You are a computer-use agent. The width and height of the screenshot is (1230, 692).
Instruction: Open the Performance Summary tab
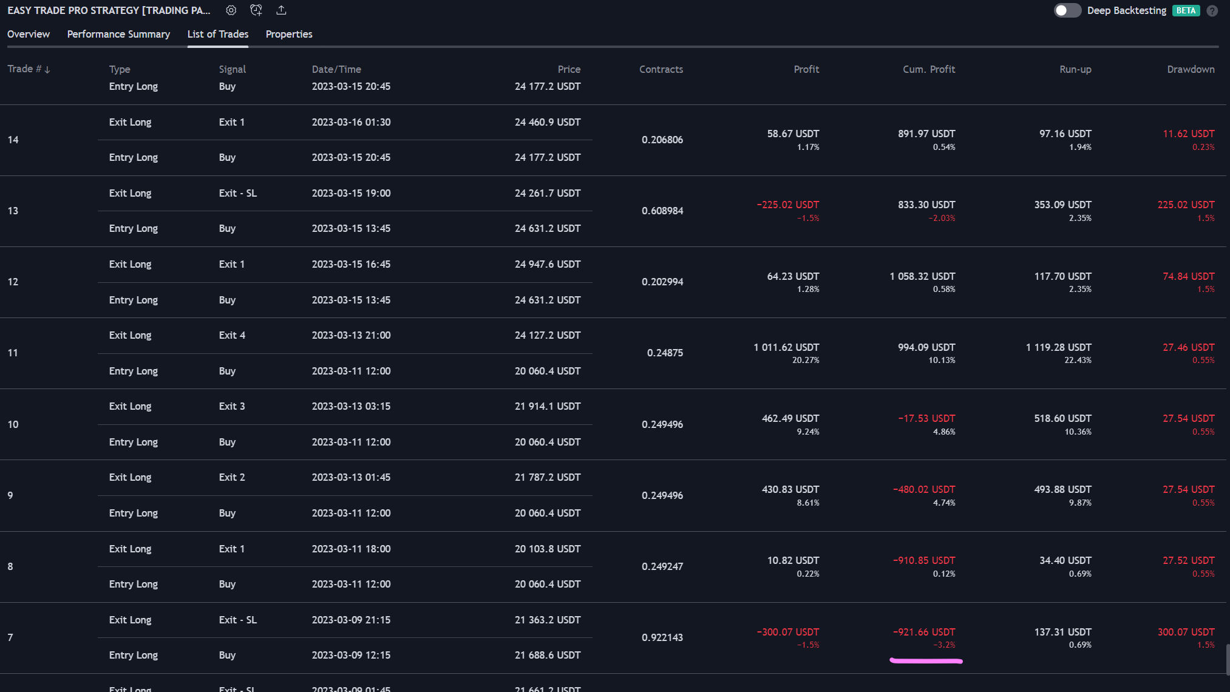[118, 34]
